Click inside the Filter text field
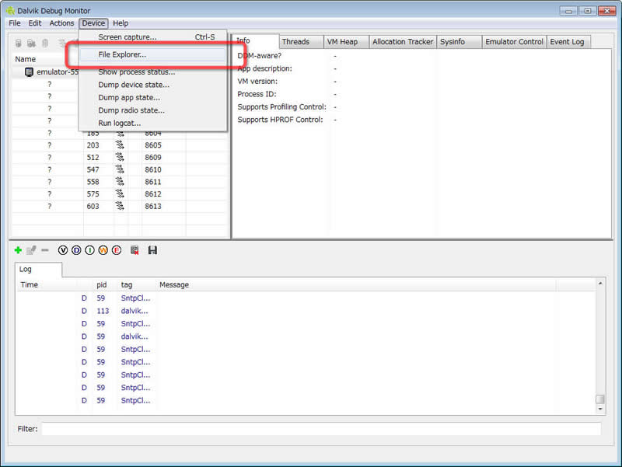 coord(321,429)
